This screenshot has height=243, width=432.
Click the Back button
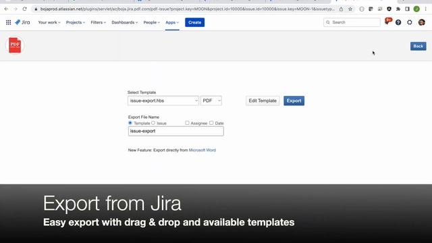[x=418, y=46]
